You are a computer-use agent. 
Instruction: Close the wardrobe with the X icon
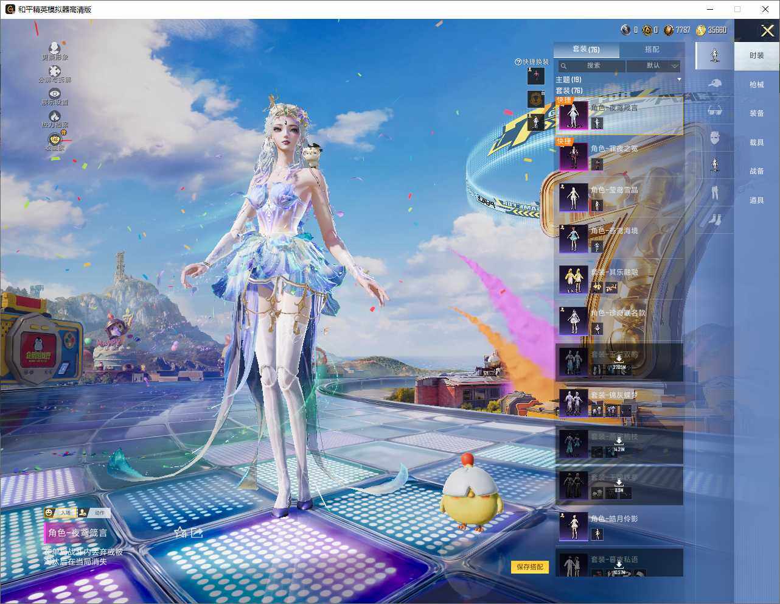tap(768, 30)
